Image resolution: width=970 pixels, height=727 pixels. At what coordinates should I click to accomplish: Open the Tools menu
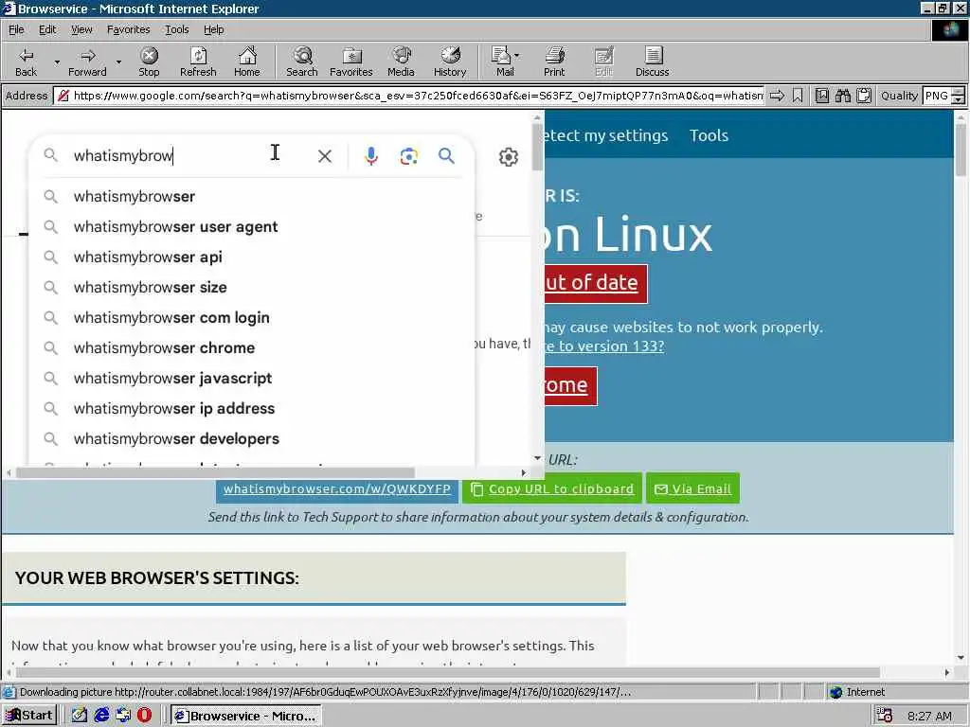click(176, 29)
